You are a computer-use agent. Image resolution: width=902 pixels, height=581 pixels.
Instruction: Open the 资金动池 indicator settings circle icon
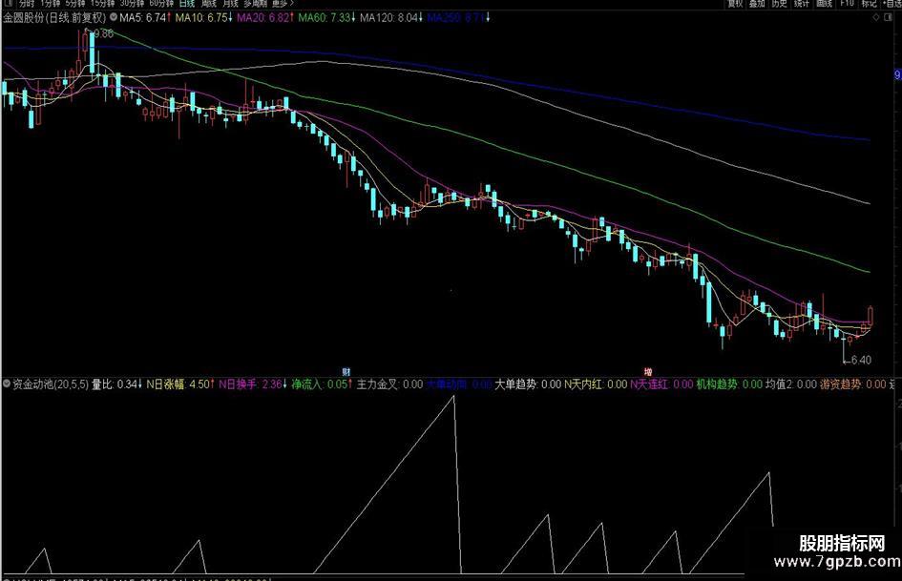(x=7, y=384)
